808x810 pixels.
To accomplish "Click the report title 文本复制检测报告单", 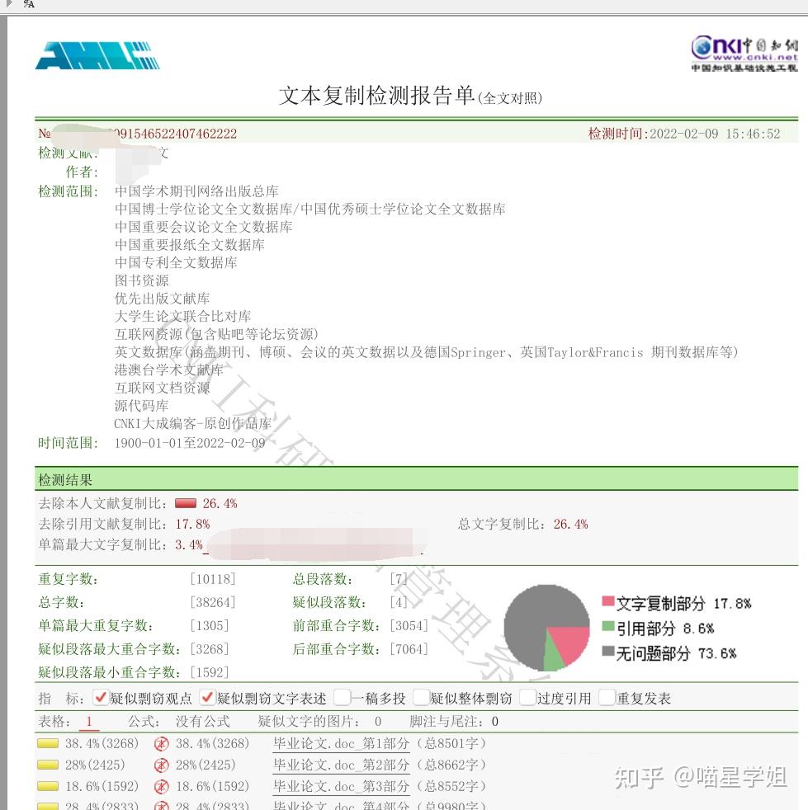I will [377, 96].
